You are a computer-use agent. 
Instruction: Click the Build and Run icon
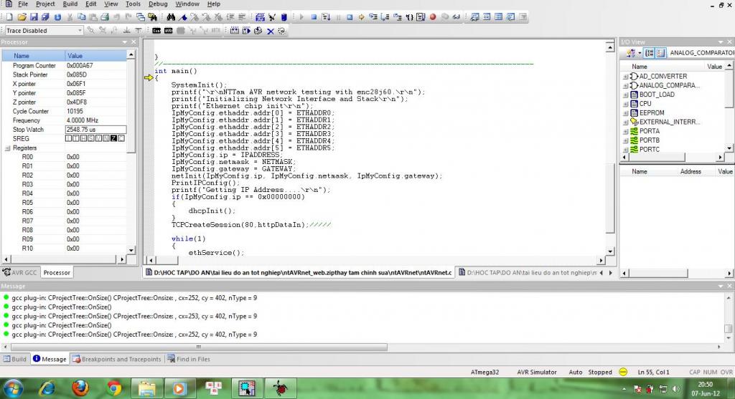246,30
